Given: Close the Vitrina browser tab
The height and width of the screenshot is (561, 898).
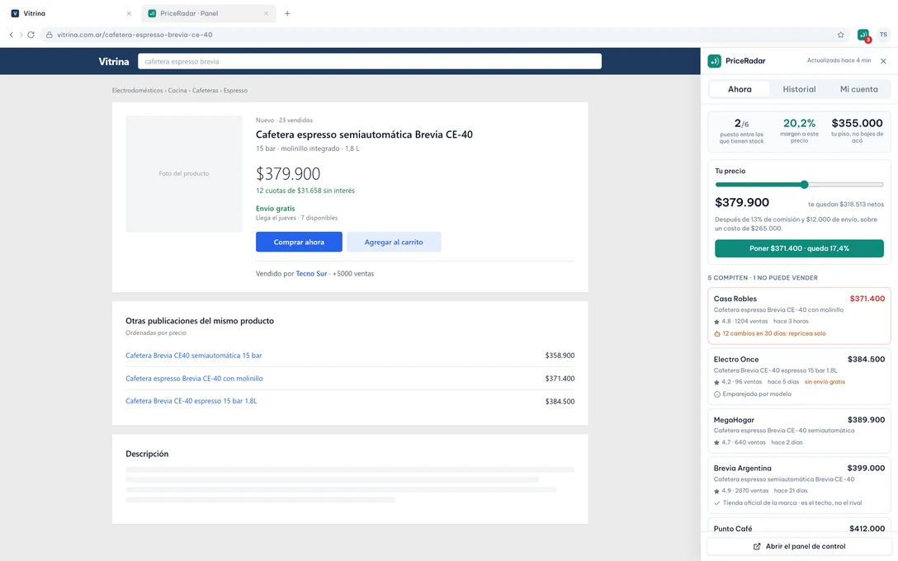Looking at the screenshot, I should [129, 13].
